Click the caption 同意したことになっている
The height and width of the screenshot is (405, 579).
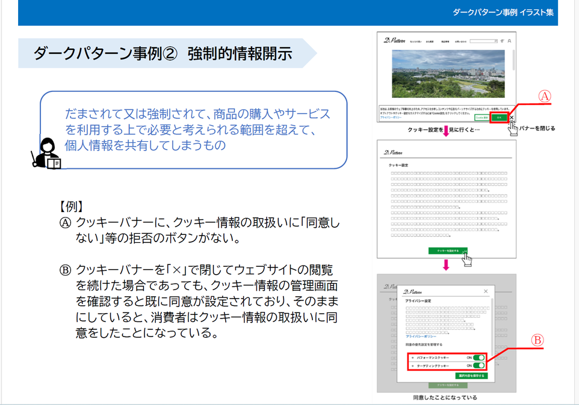pyautogui.click(x=445, y=398)
